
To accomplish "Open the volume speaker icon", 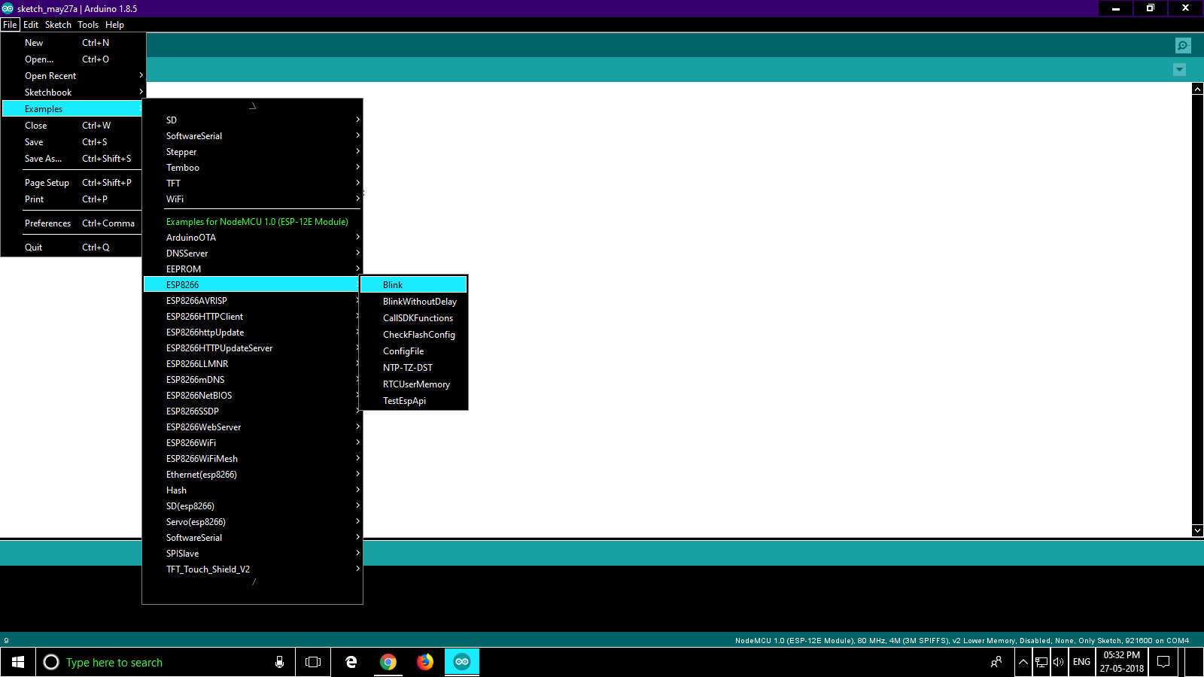I will pyautogui.click(x=1059, y=662).
